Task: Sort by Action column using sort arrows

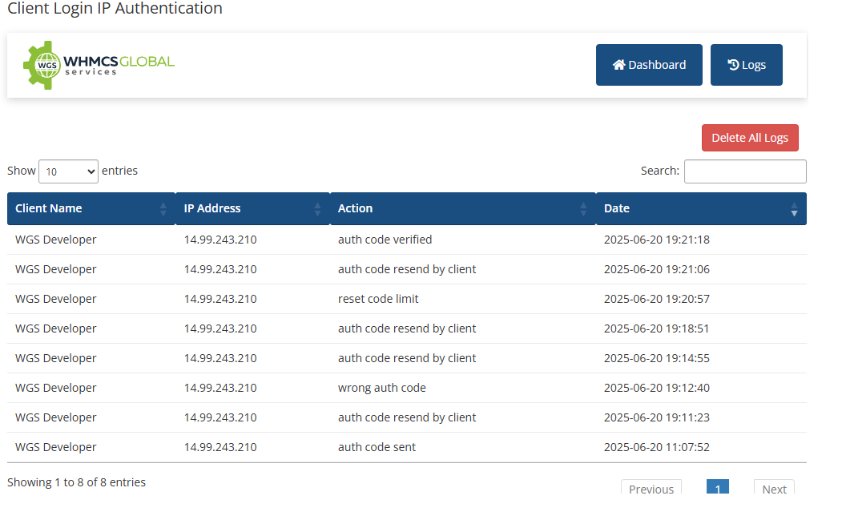Action: click(583, 209)
